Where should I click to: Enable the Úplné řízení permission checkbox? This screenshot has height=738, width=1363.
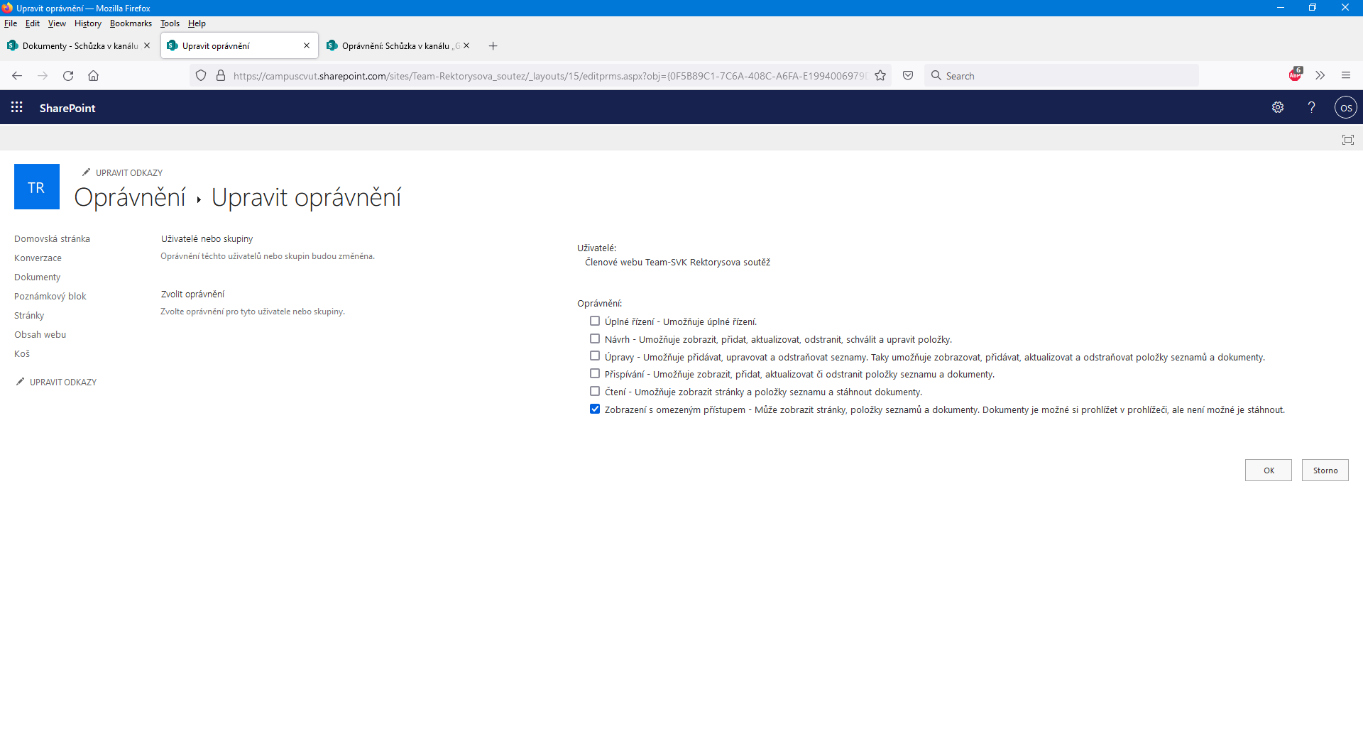(595, 321)
